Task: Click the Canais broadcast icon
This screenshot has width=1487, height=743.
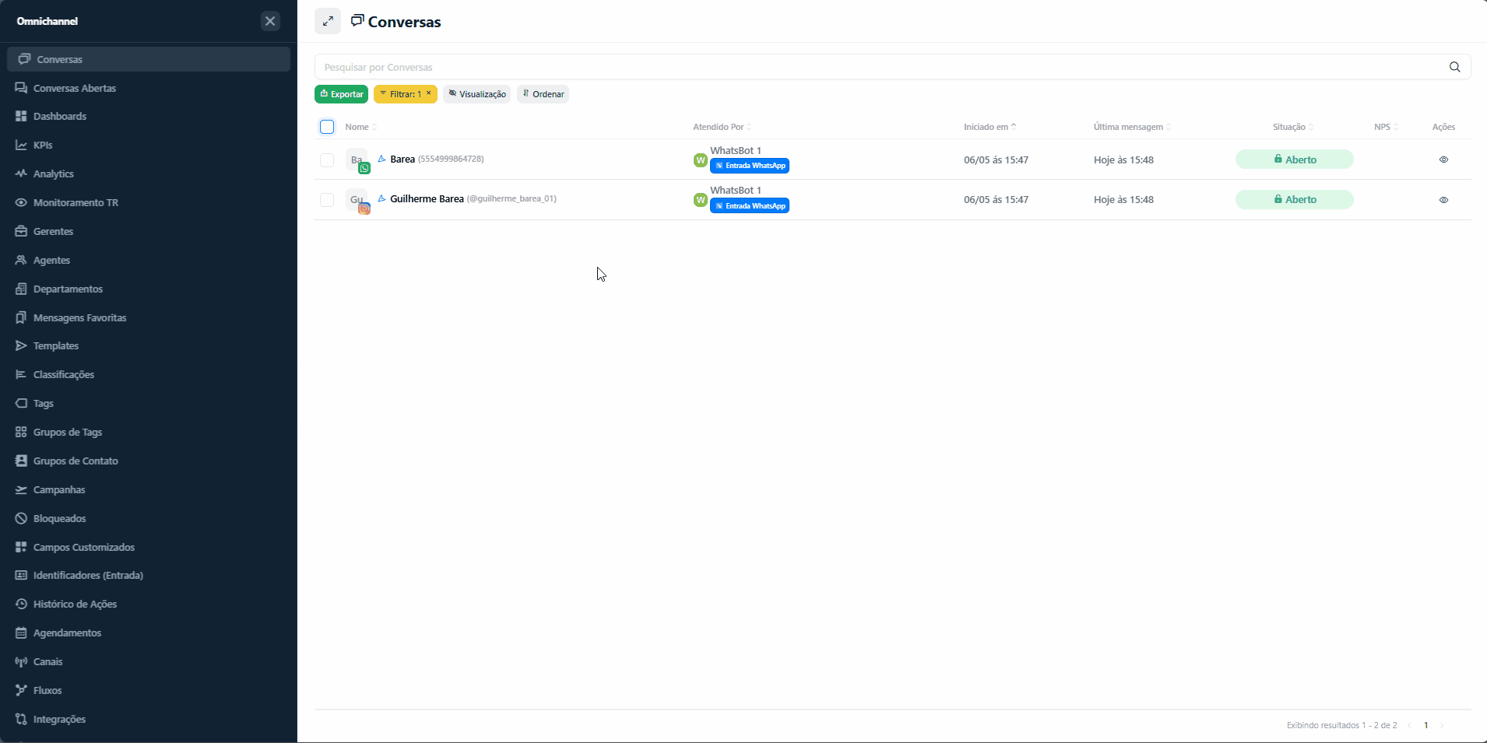Action: [x=21, y=661]
